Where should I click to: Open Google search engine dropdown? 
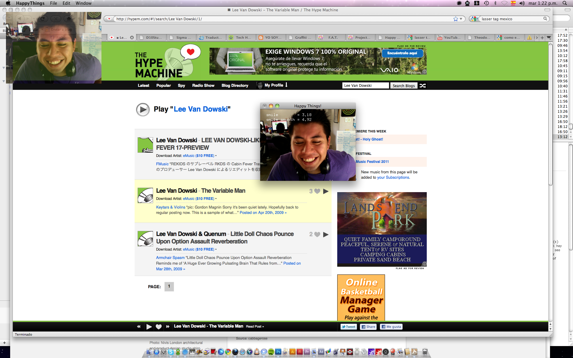pos(475,19)
